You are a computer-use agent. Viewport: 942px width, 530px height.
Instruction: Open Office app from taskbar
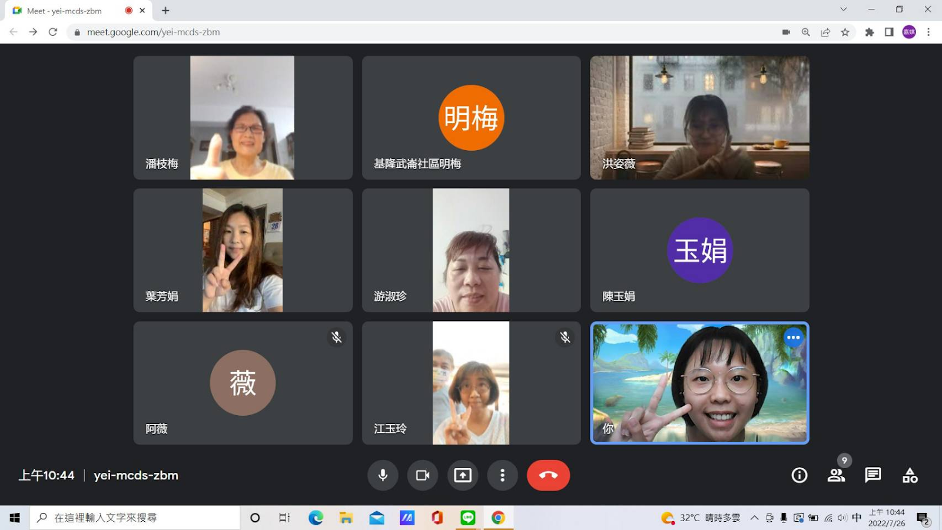[437, 518]
